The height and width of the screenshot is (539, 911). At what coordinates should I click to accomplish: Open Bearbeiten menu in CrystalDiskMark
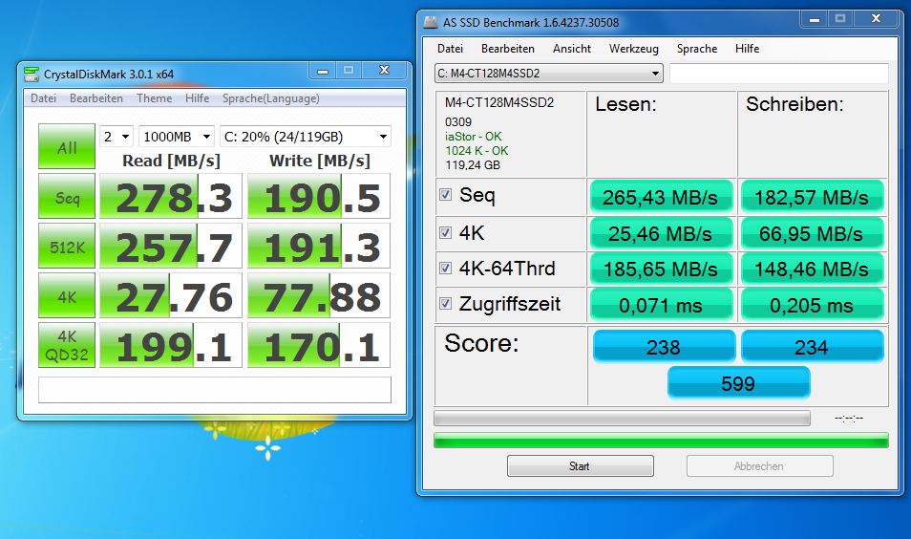[x=96, y=98]
